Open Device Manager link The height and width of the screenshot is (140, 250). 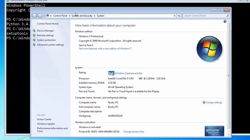(x=45, y=31)
